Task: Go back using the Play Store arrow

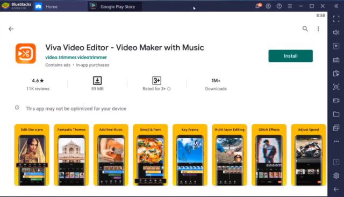Action: coord(11,29)
